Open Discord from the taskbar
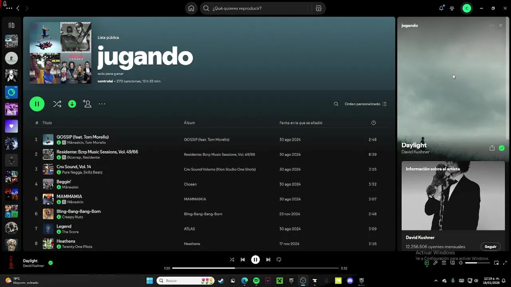 click(x=350, y=281)
